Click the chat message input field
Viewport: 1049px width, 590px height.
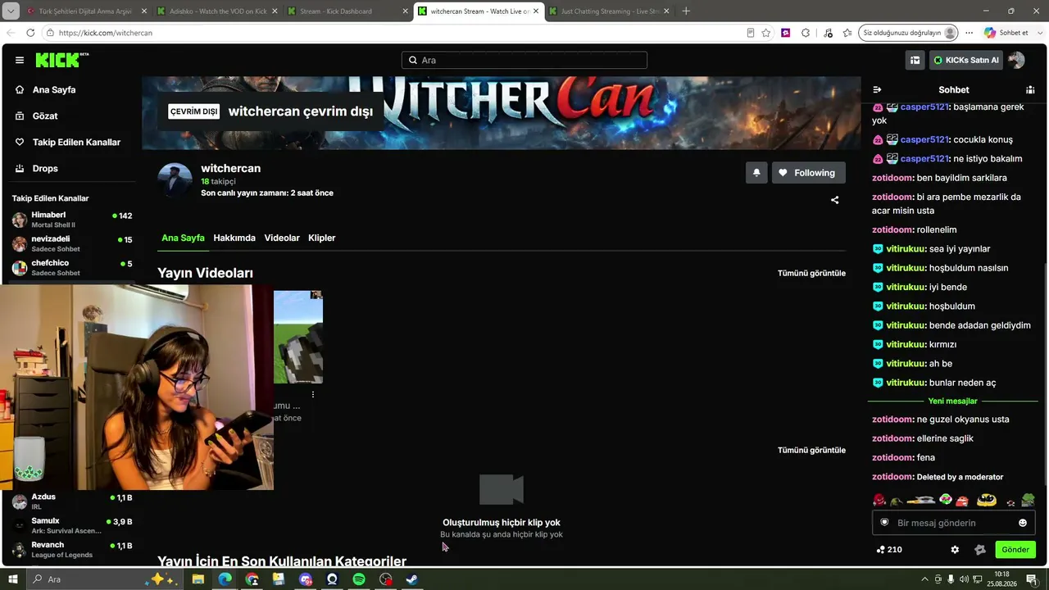(x=953, y=523)
